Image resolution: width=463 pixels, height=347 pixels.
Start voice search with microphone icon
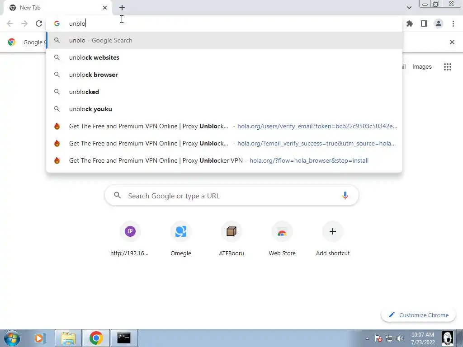point(345,195)
